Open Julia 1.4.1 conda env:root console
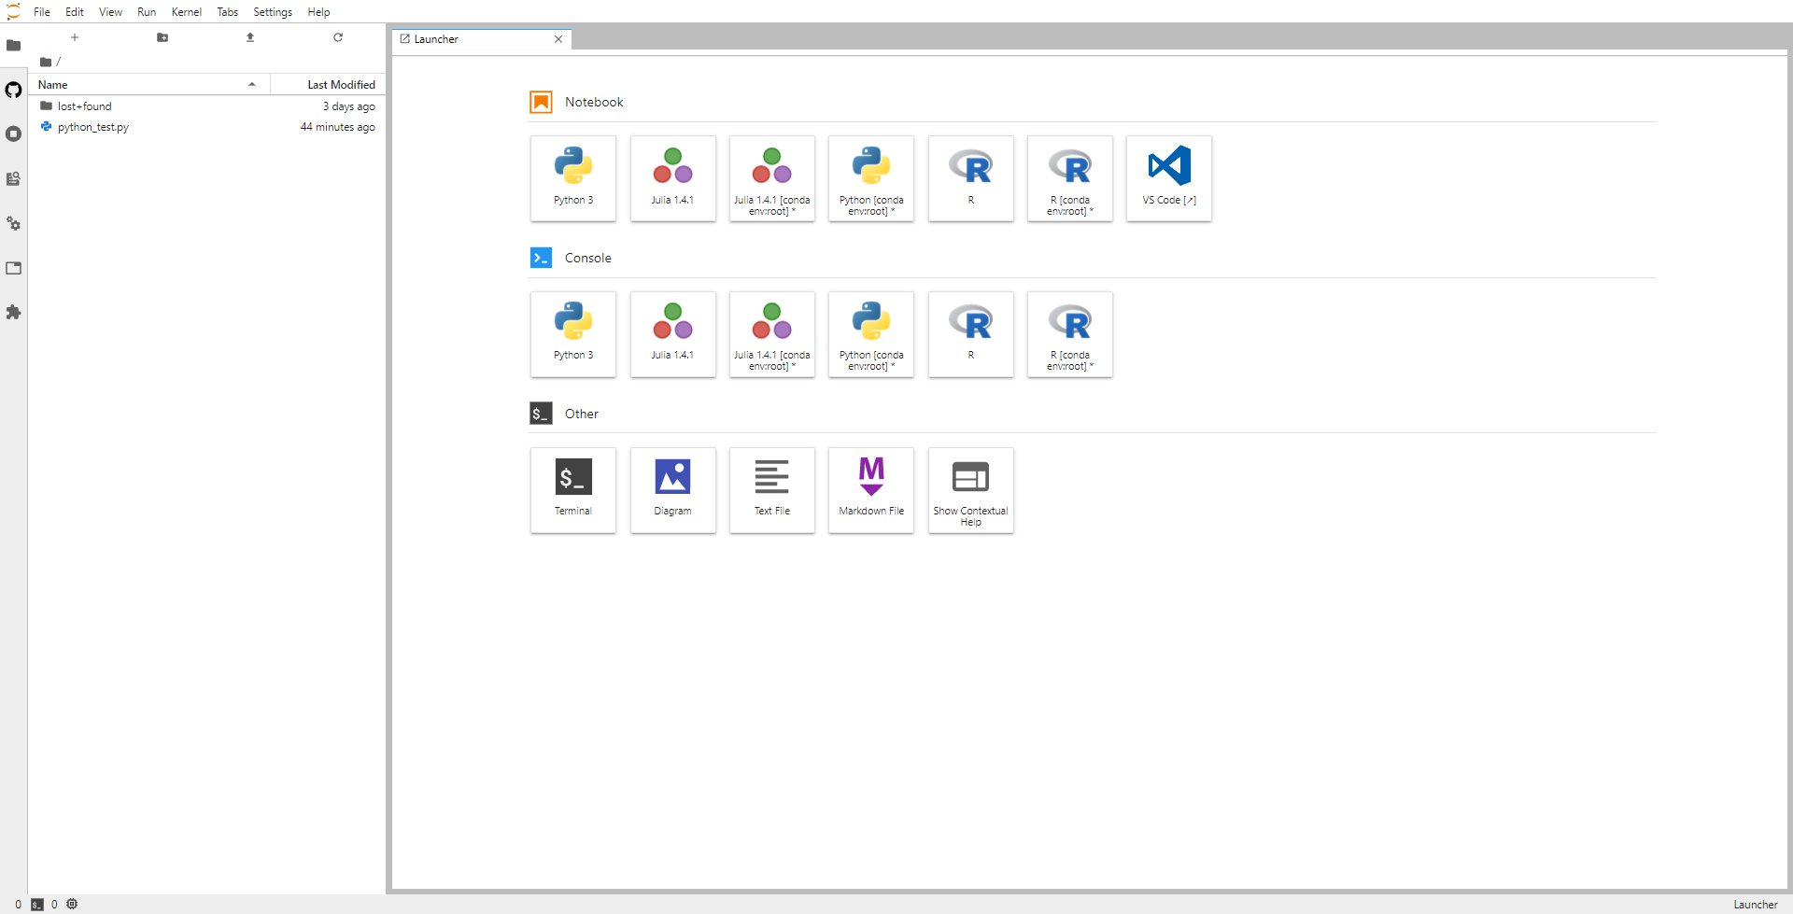 pos(771,334)
